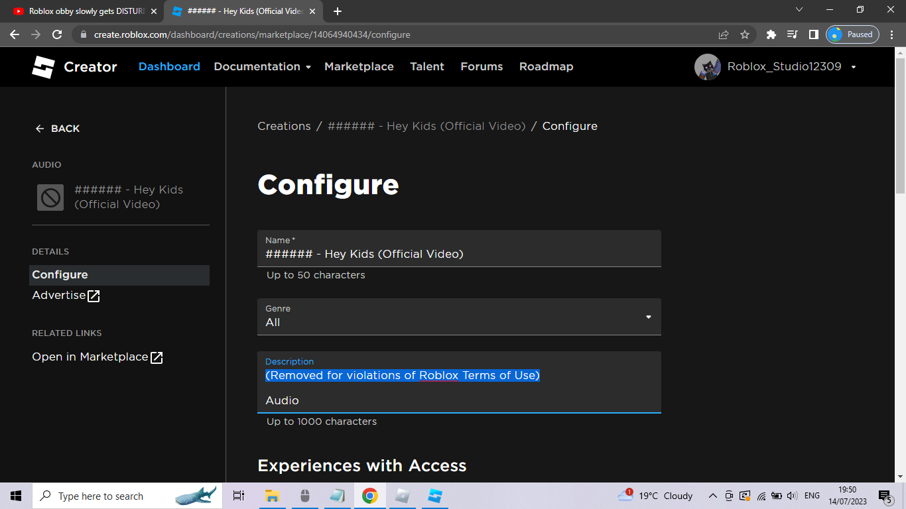Click the Paused profile button in Chrome
906x509 pixels.
click(852, 34)
